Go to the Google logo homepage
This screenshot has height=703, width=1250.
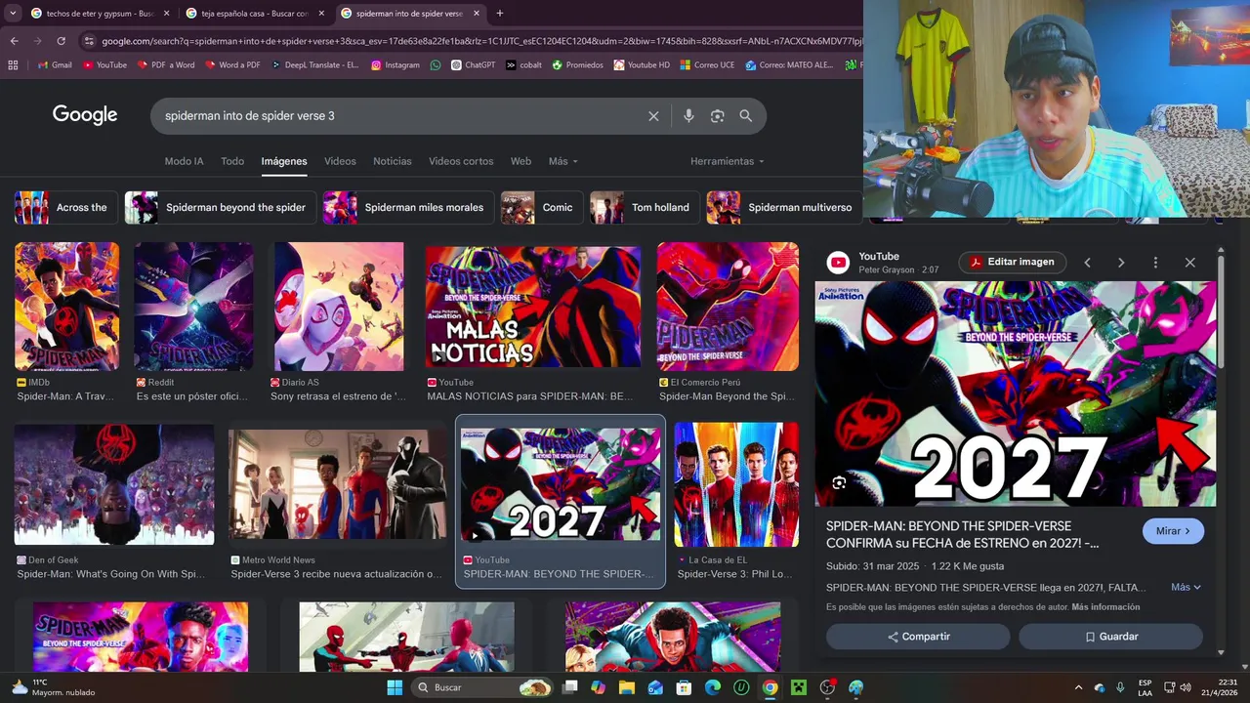[x=85, y=115]
